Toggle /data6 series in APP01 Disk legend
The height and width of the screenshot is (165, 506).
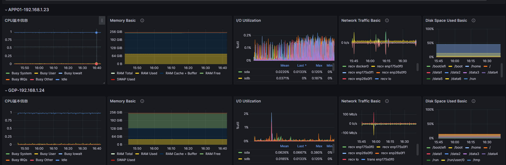pos(456,79)
